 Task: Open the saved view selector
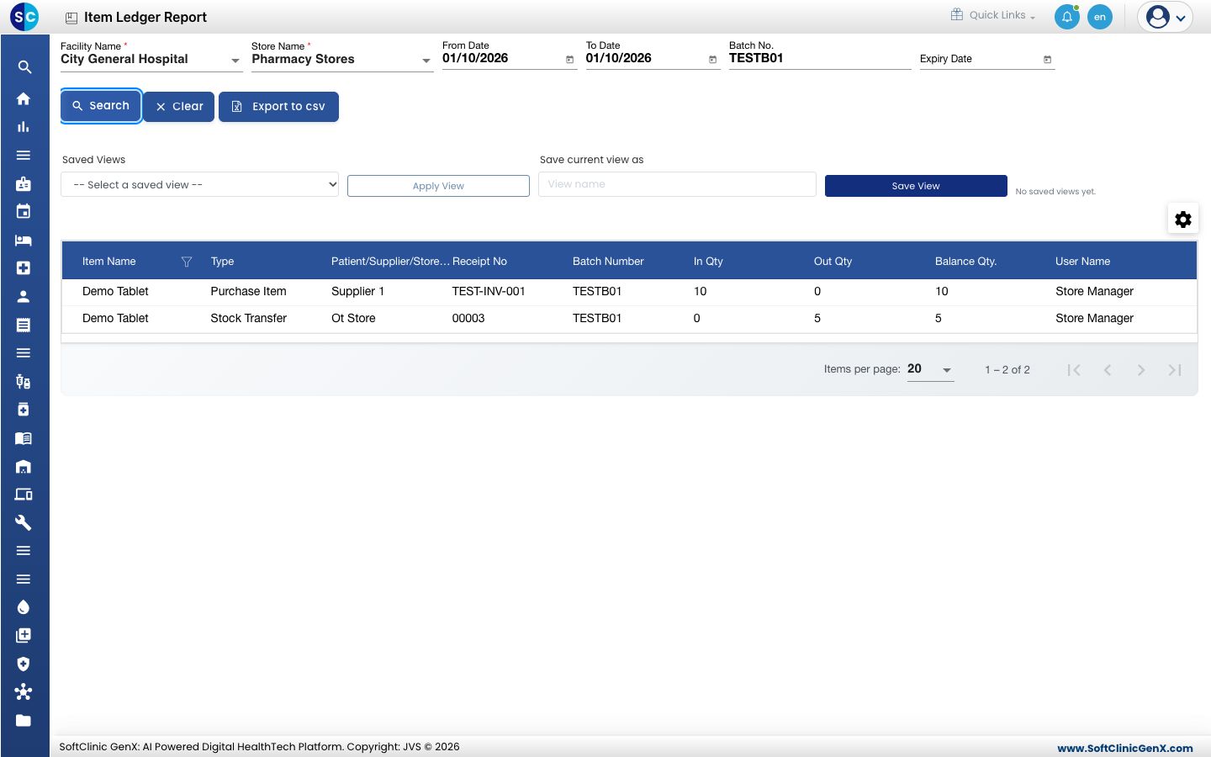point(199,185)
